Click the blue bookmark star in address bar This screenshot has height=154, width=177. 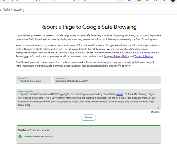tap(129, 0)
